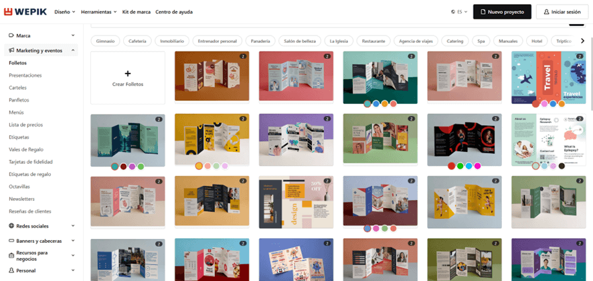Click the plus icon in Crear Folletos card
The width and height of the screenshot is (593, 281).
pyautogui.click(x=127, y=74)
